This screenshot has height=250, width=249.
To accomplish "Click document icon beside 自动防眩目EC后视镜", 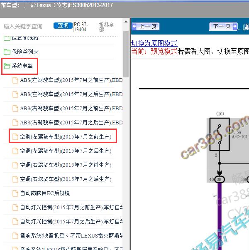I will point(15,193).
